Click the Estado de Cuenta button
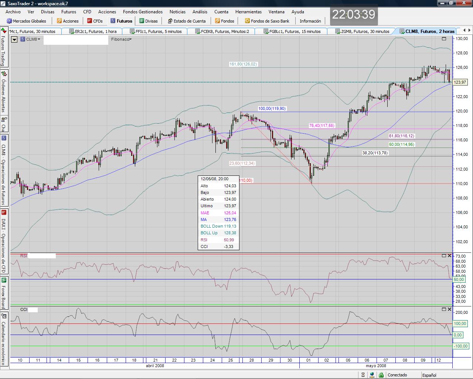The image size is (473, 379). click(187, 21)
